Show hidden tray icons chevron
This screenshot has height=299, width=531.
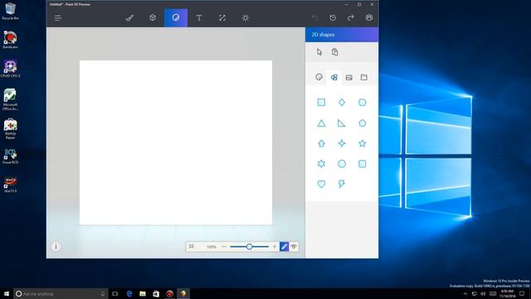point(465,294)
